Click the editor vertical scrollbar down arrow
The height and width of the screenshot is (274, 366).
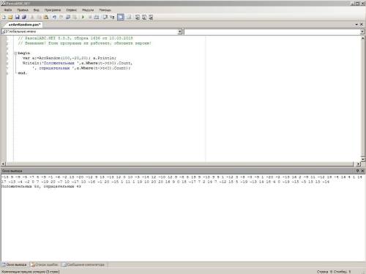tap(363, 159)
